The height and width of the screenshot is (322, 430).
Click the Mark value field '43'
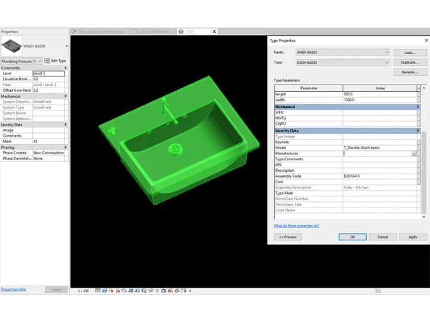pyautogui.click(x=48, y=141)
